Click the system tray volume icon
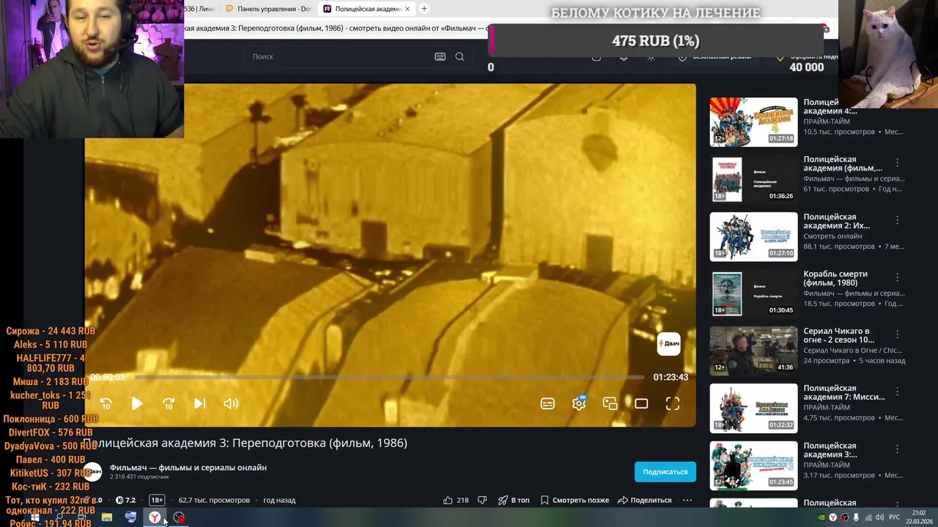This screenshot has height=527, width=938. tap(879, 517)
